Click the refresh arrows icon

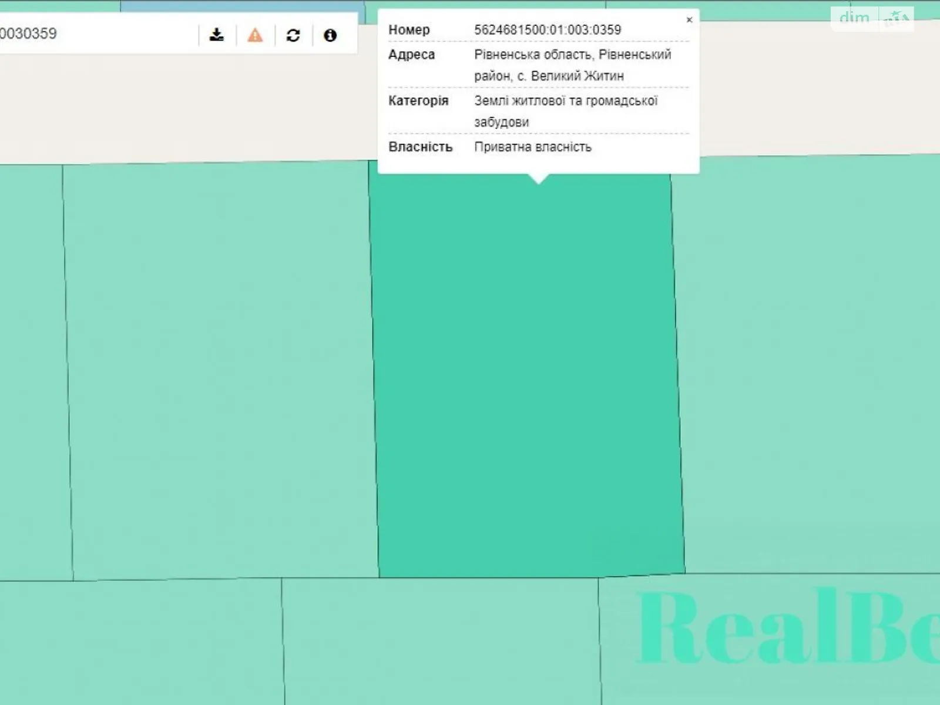coord(293,35)
